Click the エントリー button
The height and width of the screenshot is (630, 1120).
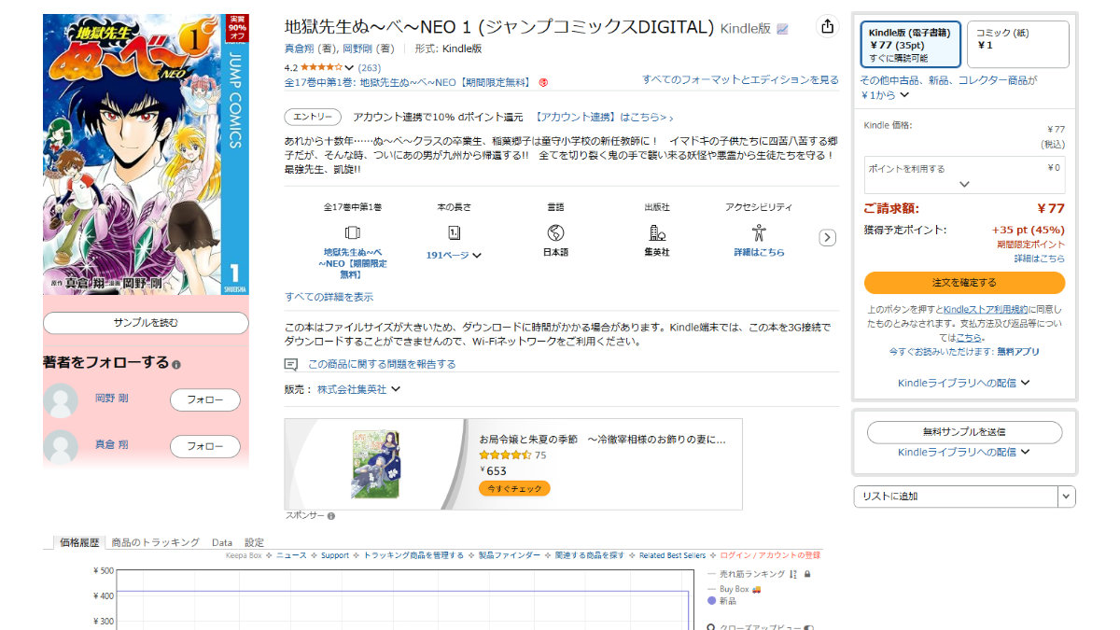[x=312, y=118]
